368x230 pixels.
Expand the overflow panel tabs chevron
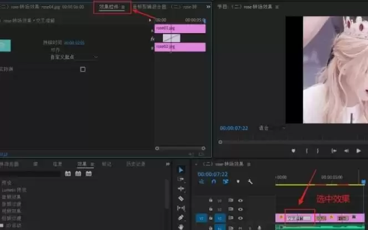pos(208,7)
